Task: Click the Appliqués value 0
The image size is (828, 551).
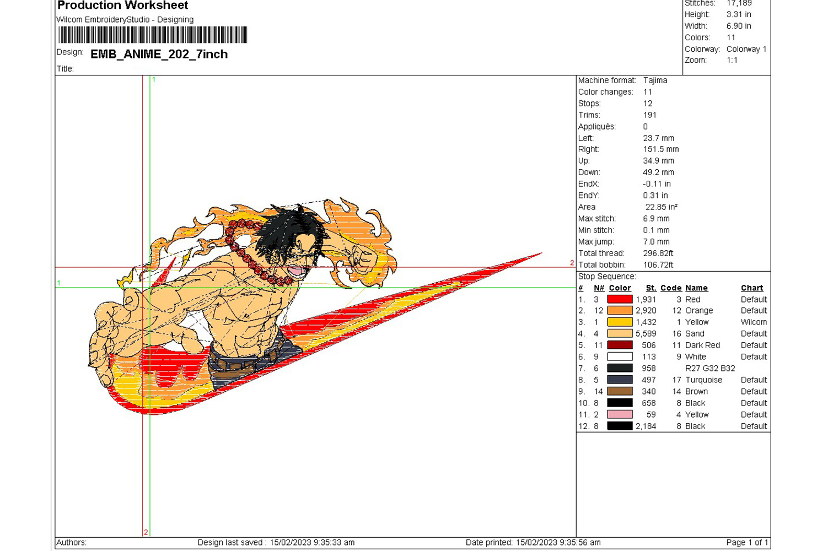Action: [646, 127]
